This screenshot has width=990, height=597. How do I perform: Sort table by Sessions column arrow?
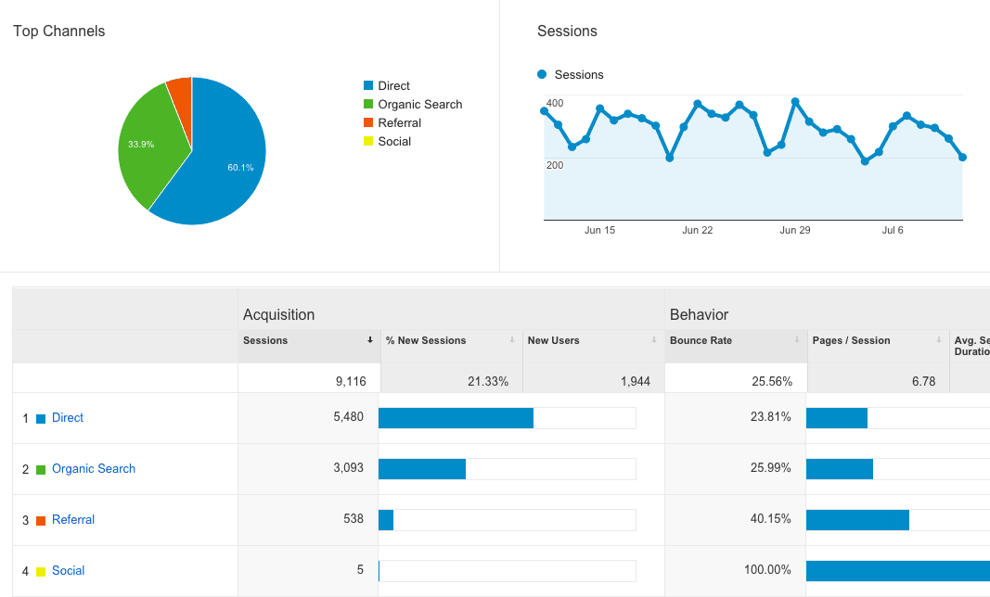pos(370,341)
